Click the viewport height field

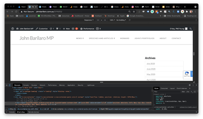tap(105, 20)
